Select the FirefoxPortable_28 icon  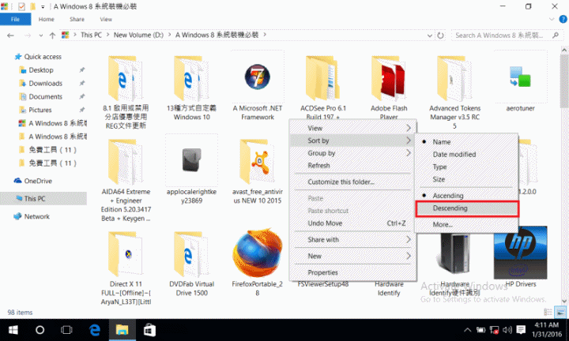tap(258, 253)
